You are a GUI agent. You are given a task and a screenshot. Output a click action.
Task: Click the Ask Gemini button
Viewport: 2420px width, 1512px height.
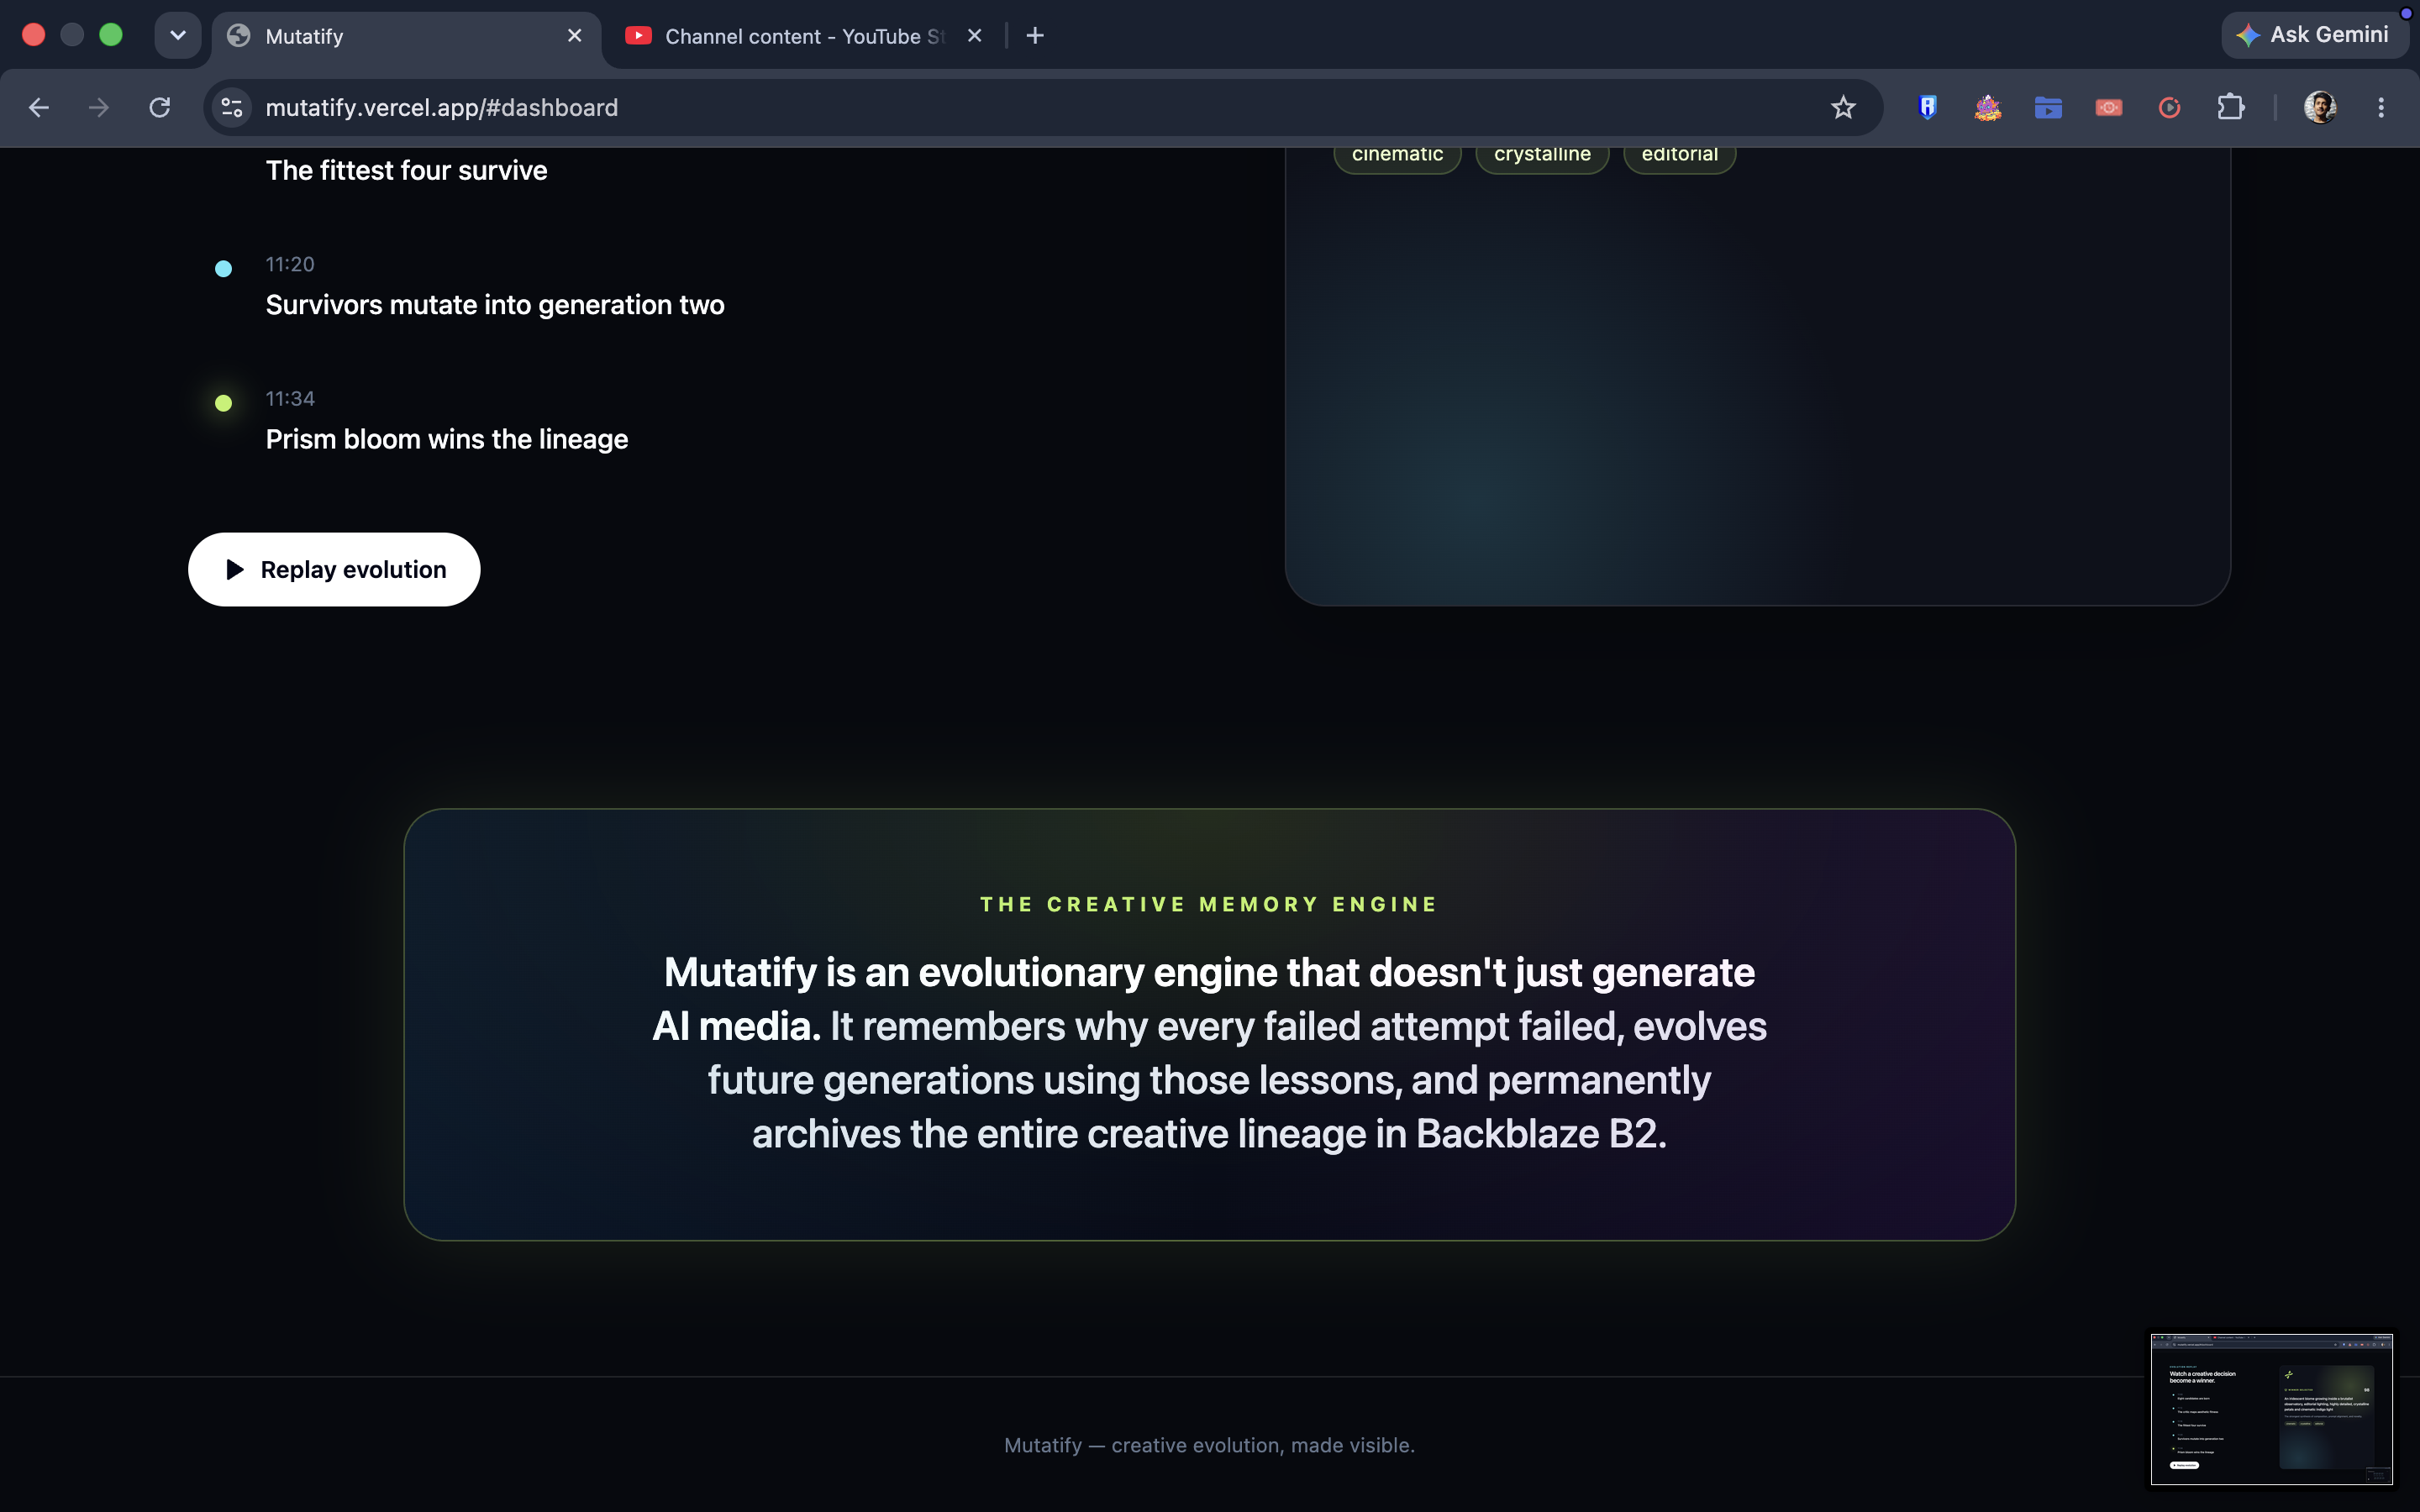(x=2314, y=35)
